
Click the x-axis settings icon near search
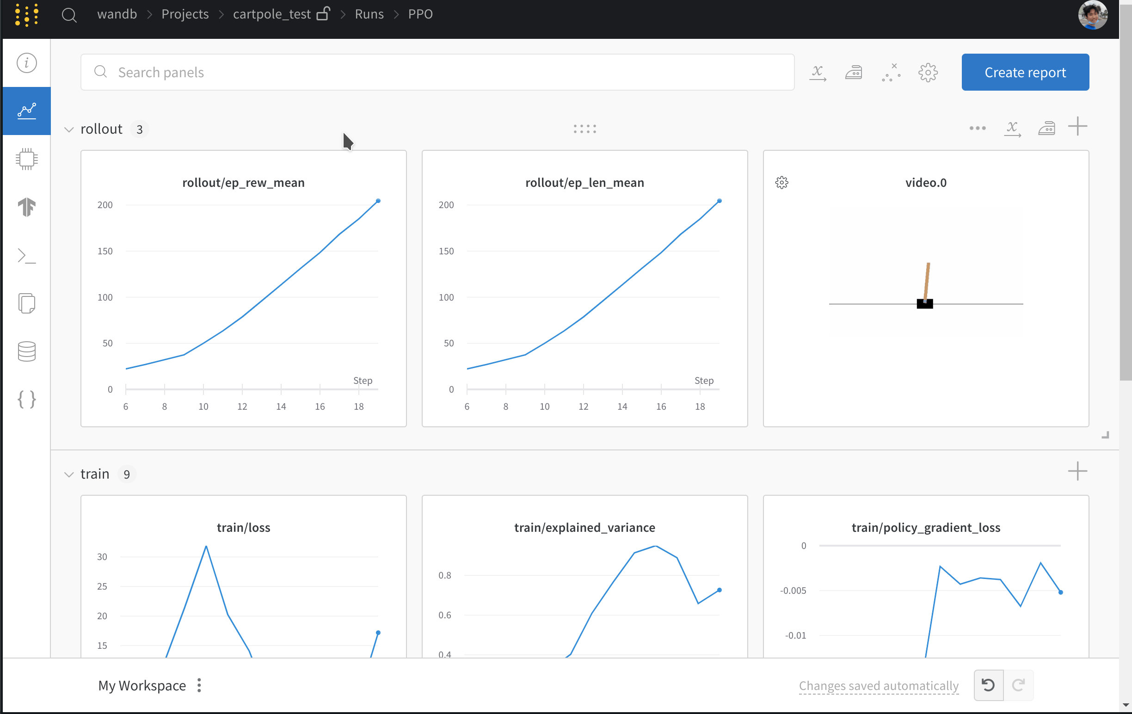coord(818,73)
